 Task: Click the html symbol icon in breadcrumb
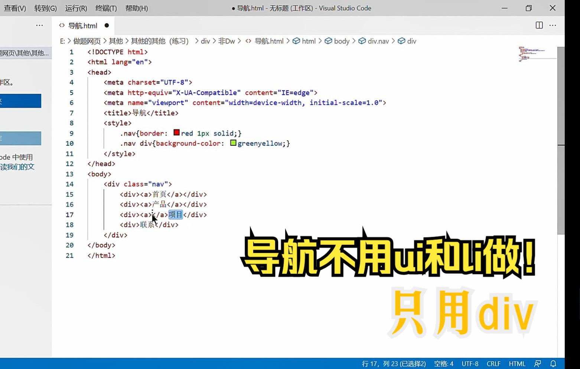pos(296,41)
